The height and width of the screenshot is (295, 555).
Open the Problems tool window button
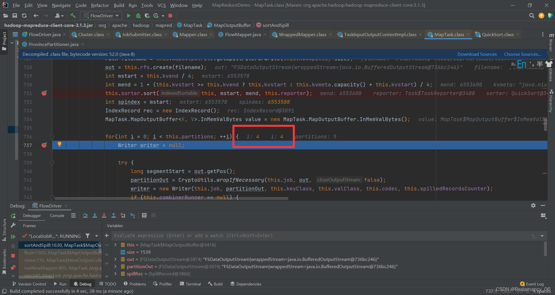click(135, 284)
